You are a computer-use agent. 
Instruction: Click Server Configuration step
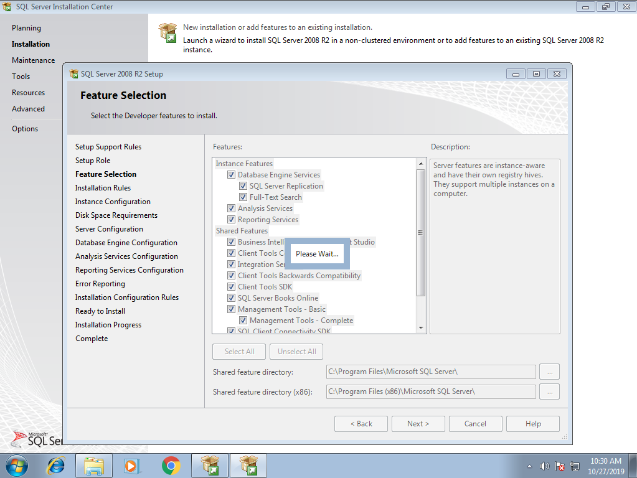click(110, 229)
